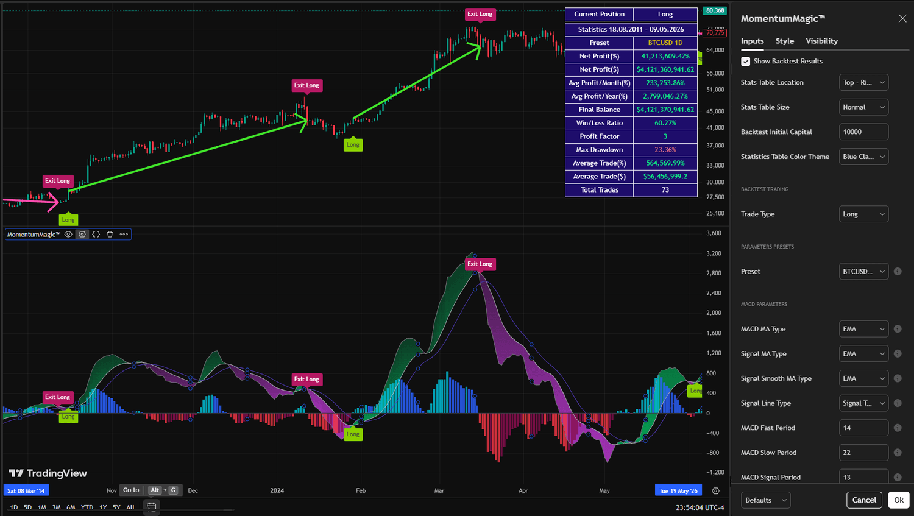Click the 23:54:04 UTC-4 timezone button
This screenshot has width=914, height=516.
[x=700, y=507]
